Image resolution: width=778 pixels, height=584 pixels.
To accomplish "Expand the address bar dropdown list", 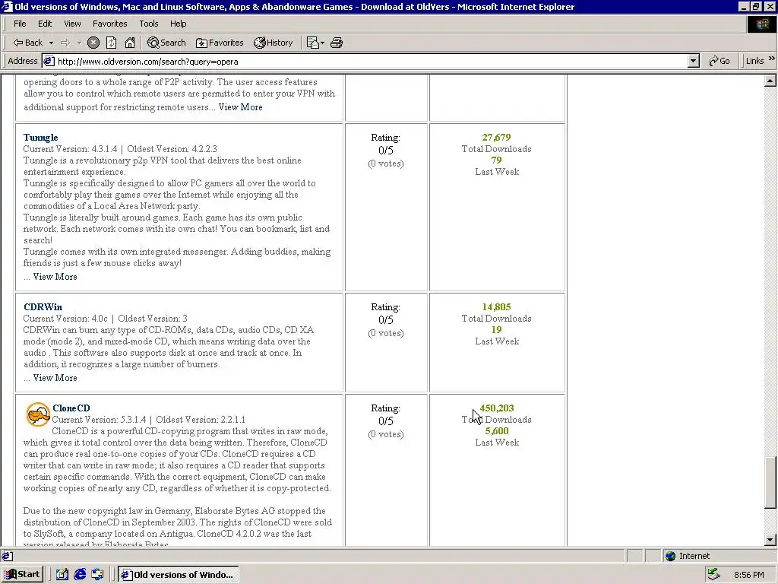I will (694, 61).
